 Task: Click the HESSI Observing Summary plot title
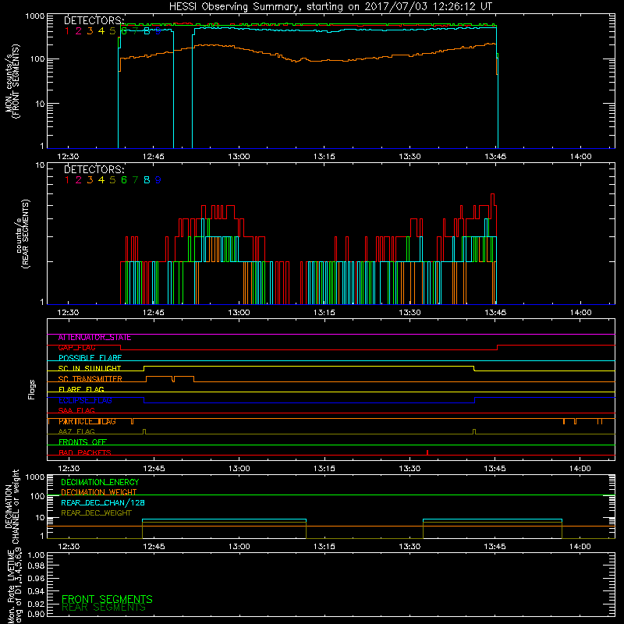[x=330, y=7]
